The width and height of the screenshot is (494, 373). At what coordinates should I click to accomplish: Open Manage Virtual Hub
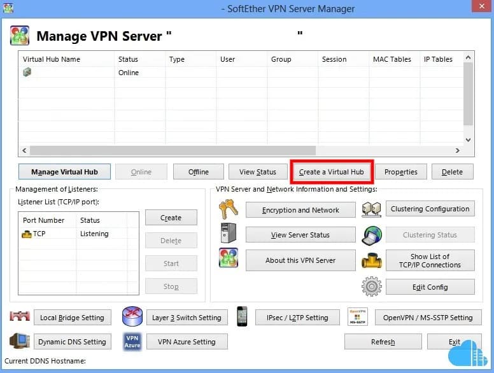(64, 172)
